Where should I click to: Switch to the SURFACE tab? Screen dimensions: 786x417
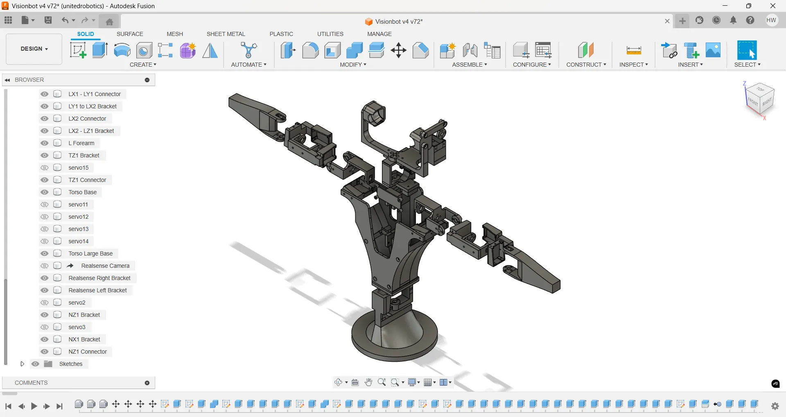tap(130, 34)
